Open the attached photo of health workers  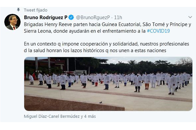pyautogui.click(x=108, y=84)
